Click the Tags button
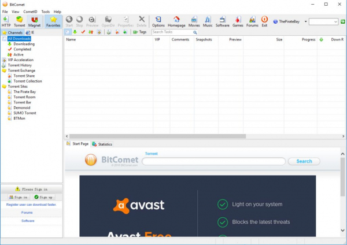The image size is (347, 245). [140, 32]
